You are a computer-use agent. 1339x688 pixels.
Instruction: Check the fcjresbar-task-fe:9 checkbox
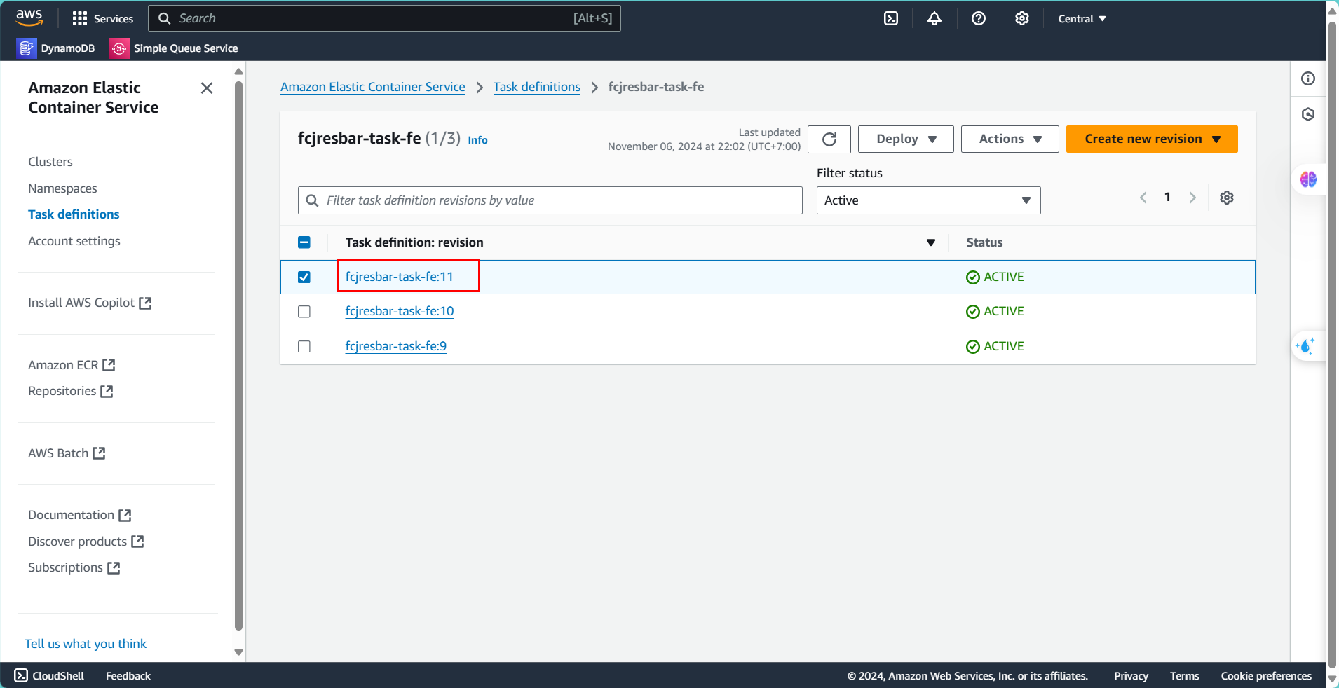tap(304, 346)
